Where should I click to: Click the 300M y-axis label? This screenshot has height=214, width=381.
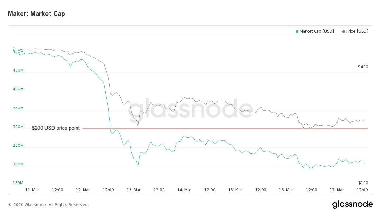click(18, 127)
